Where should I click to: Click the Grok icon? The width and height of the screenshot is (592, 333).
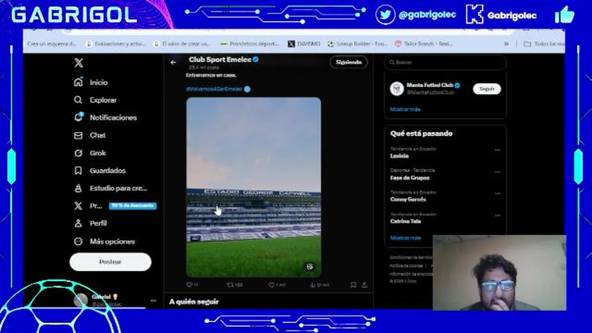point(78,153)
